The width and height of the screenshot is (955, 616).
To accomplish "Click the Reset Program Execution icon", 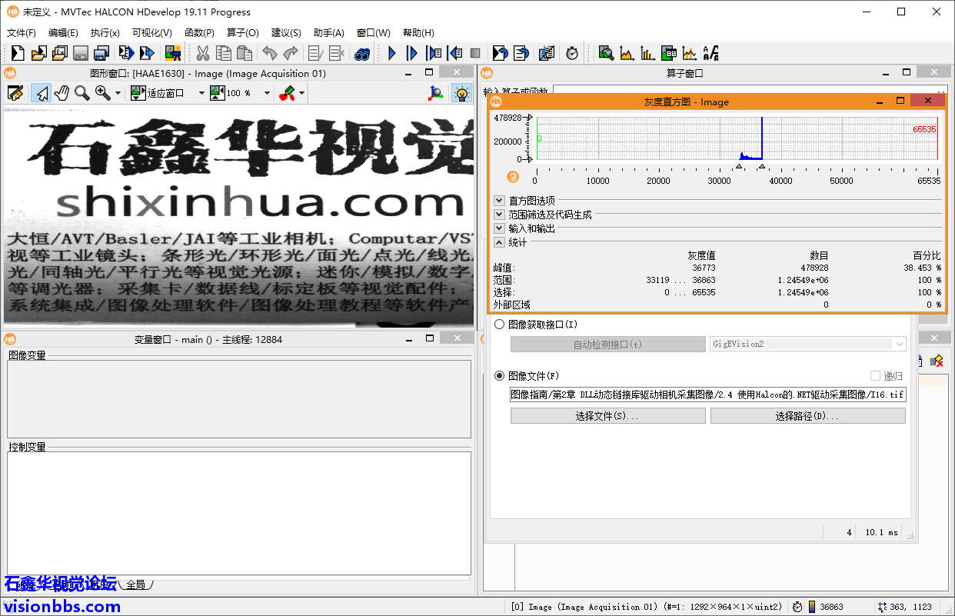I will point(501,53).
